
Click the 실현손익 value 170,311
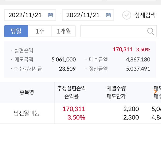pyautogui.click(x=123, y=50)
